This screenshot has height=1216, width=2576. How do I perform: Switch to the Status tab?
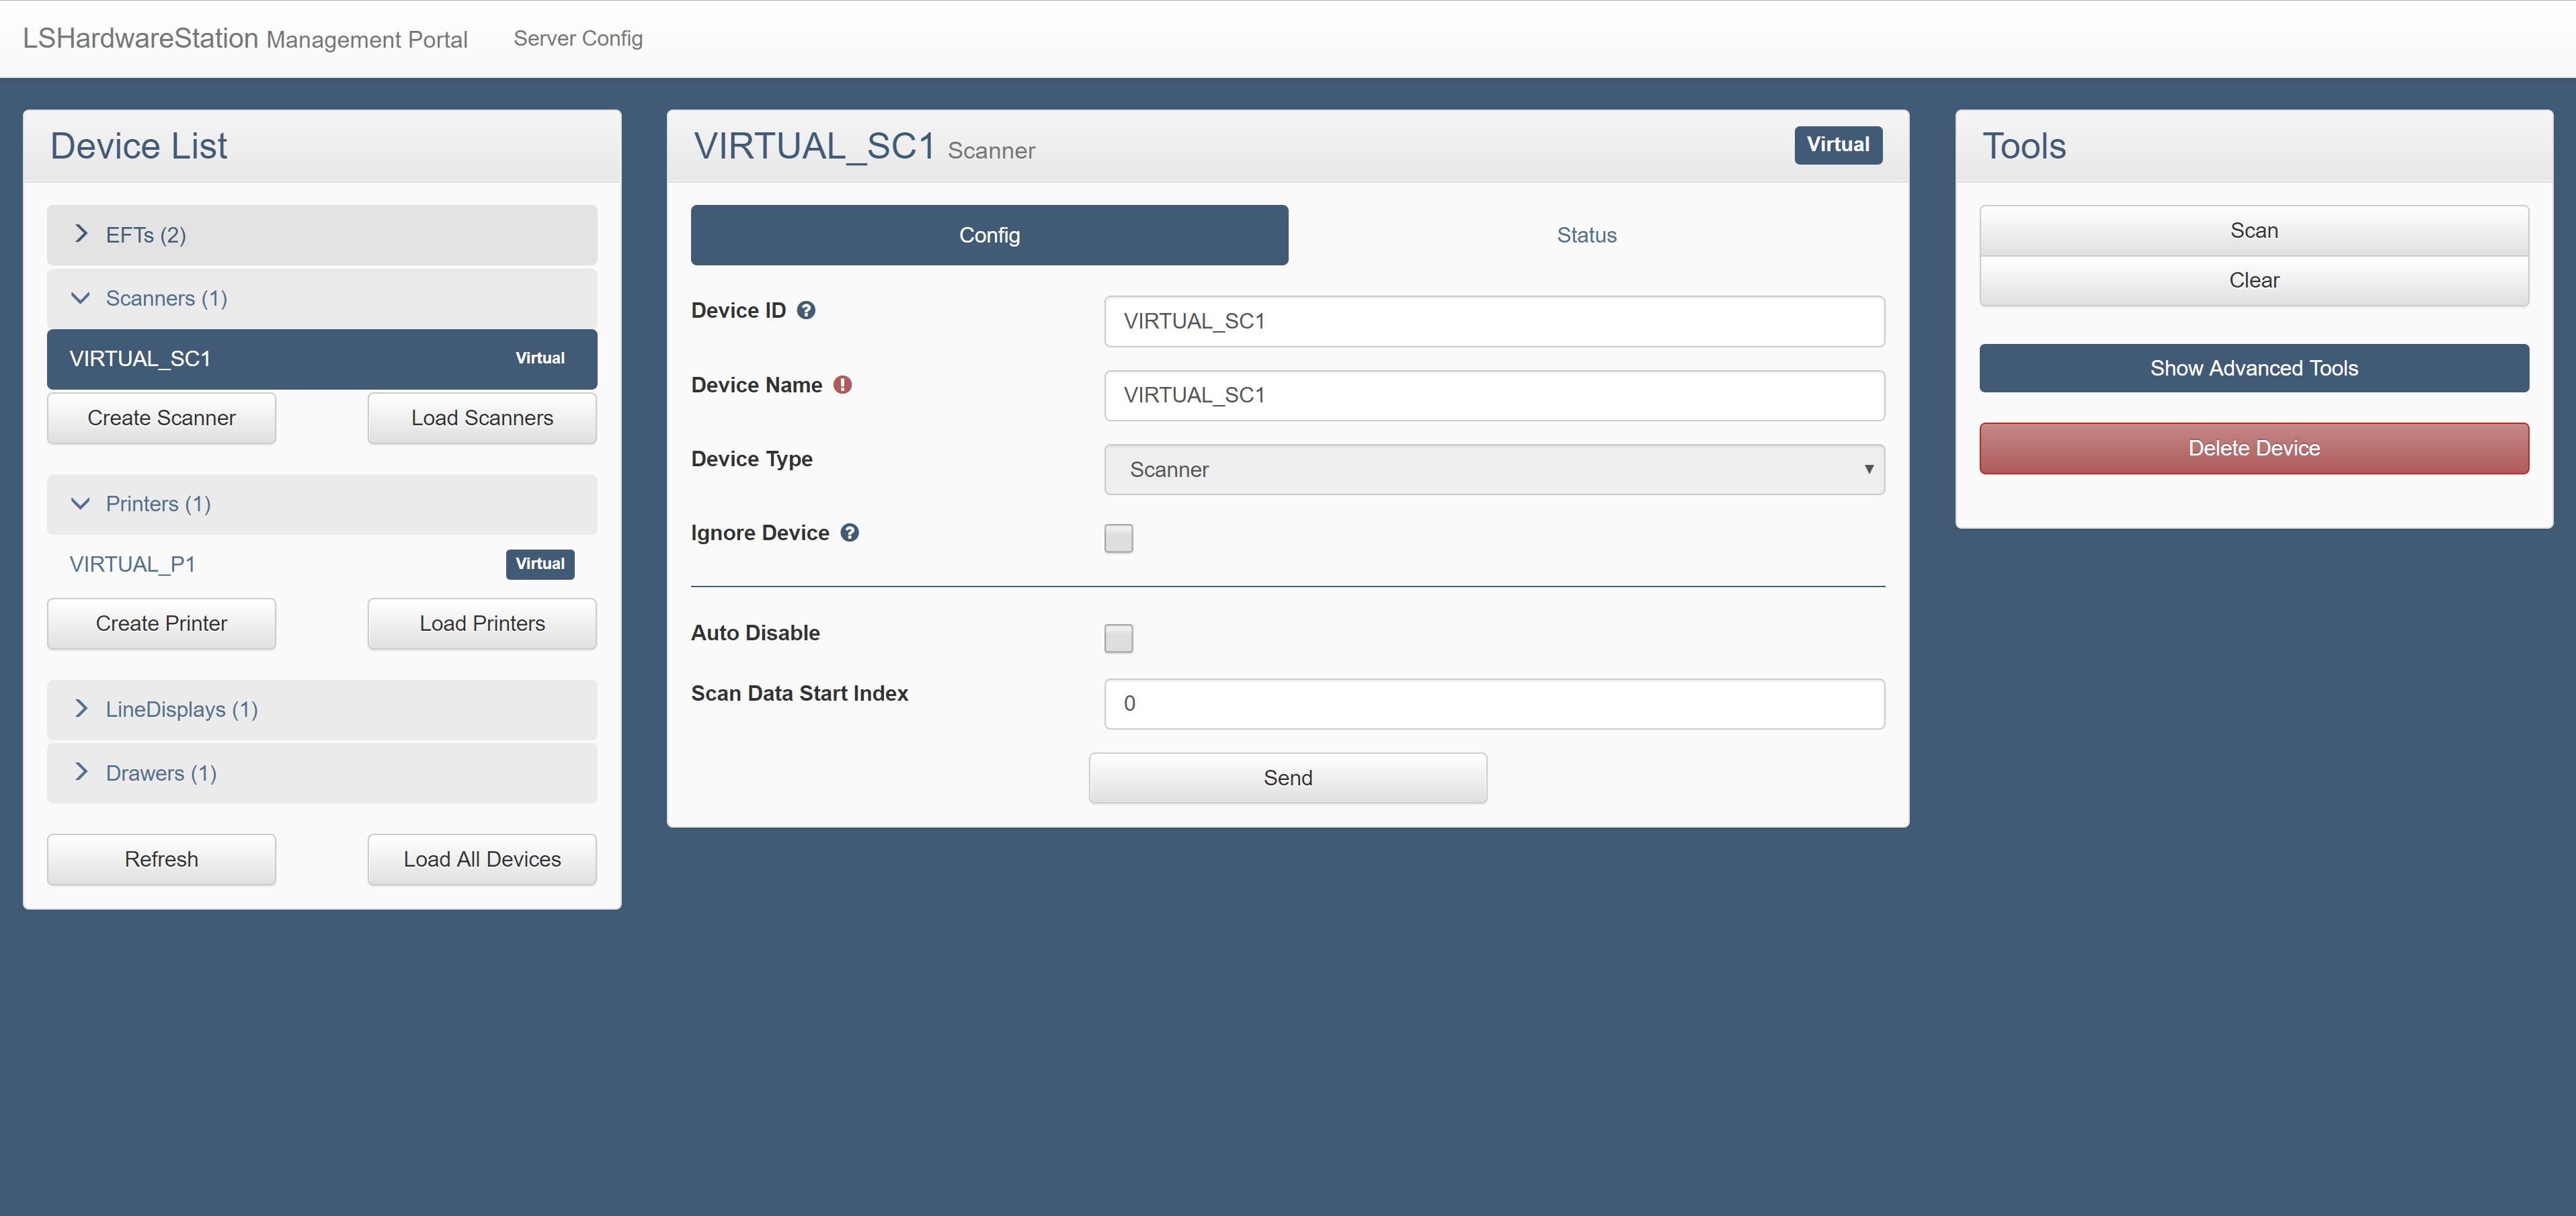[1586, 235]
